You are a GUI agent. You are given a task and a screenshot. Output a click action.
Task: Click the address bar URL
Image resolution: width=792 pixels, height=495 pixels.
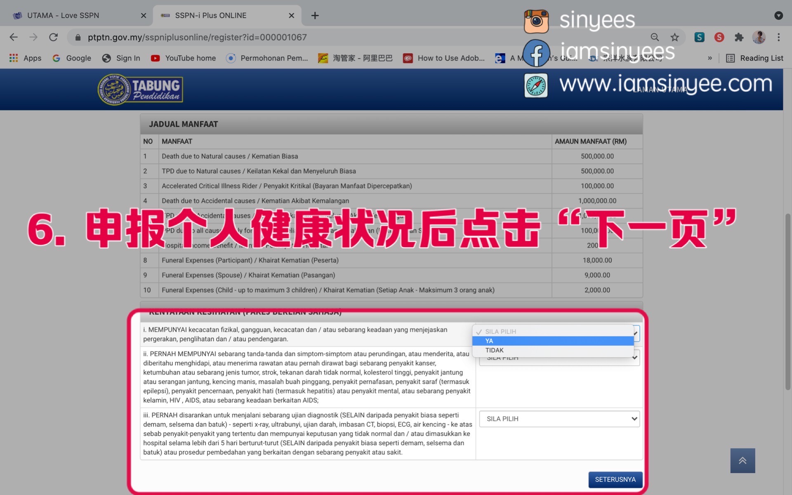coord(197,37)
